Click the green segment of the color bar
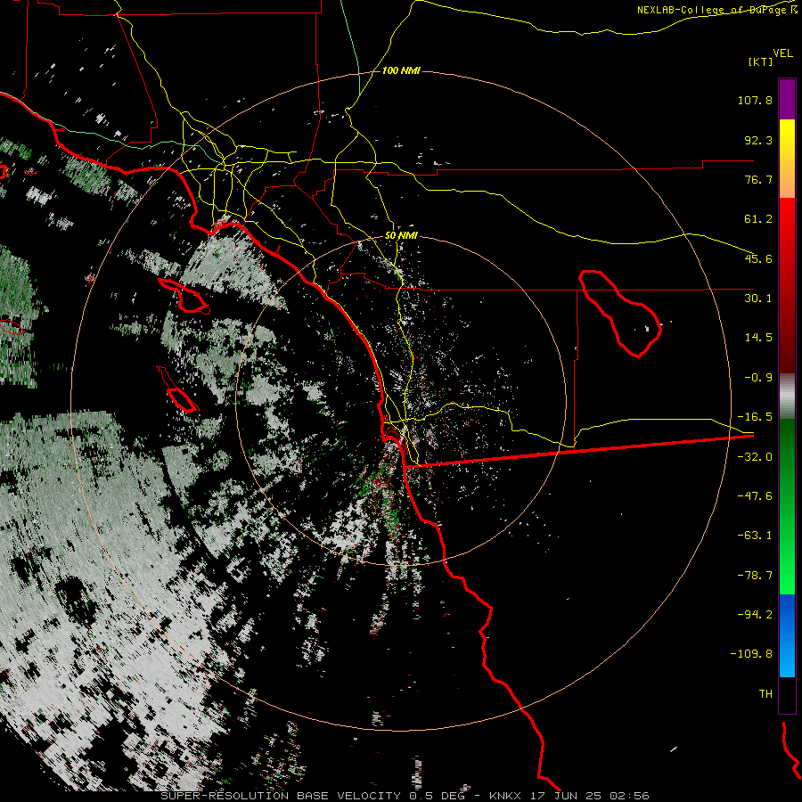 (787, 506)
